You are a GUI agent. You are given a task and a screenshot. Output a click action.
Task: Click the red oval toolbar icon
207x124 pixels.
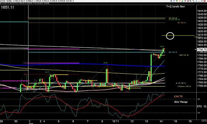[185, 1]
